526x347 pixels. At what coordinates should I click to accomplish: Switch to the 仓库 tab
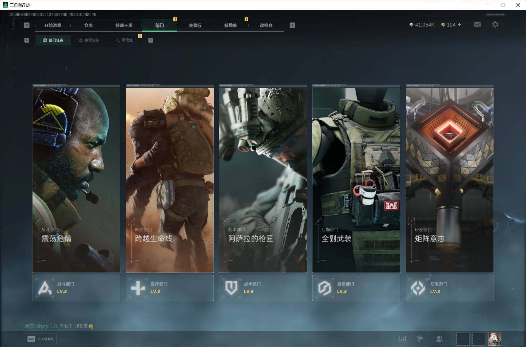[x=88, y=25]
